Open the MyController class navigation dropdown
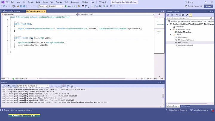The image size is (215, 121). point(39,14)
